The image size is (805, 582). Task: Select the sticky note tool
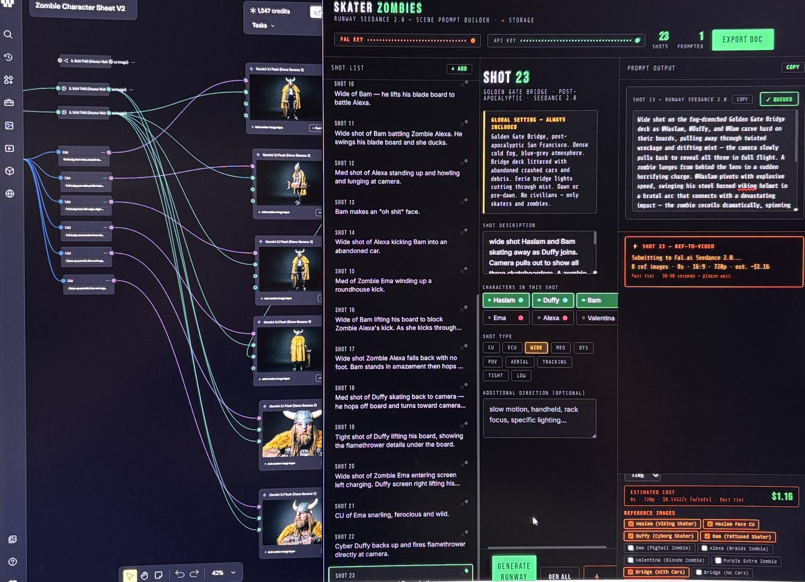point(159,575)
